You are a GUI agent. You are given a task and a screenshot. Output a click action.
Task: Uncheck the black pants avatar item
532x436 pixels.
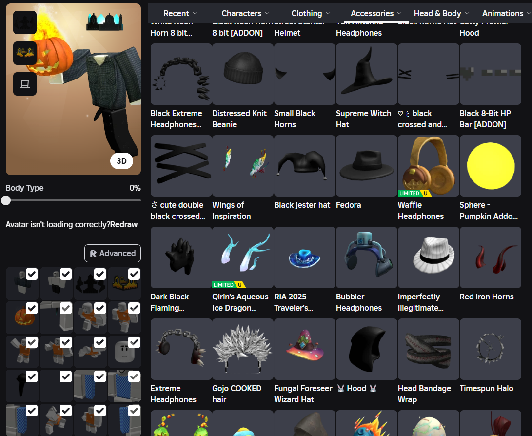pos(66,274)
